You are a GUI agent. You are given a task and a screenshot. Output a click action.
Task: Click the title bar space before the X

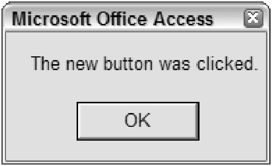pyautogui.click(x=229, y=18)
